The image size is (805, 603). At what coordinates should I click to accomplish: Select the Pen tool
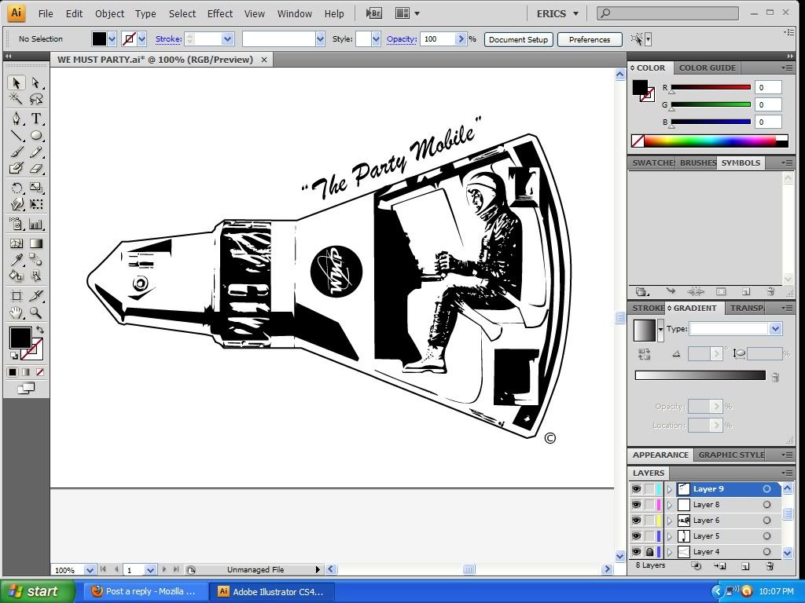click(17, 119)
